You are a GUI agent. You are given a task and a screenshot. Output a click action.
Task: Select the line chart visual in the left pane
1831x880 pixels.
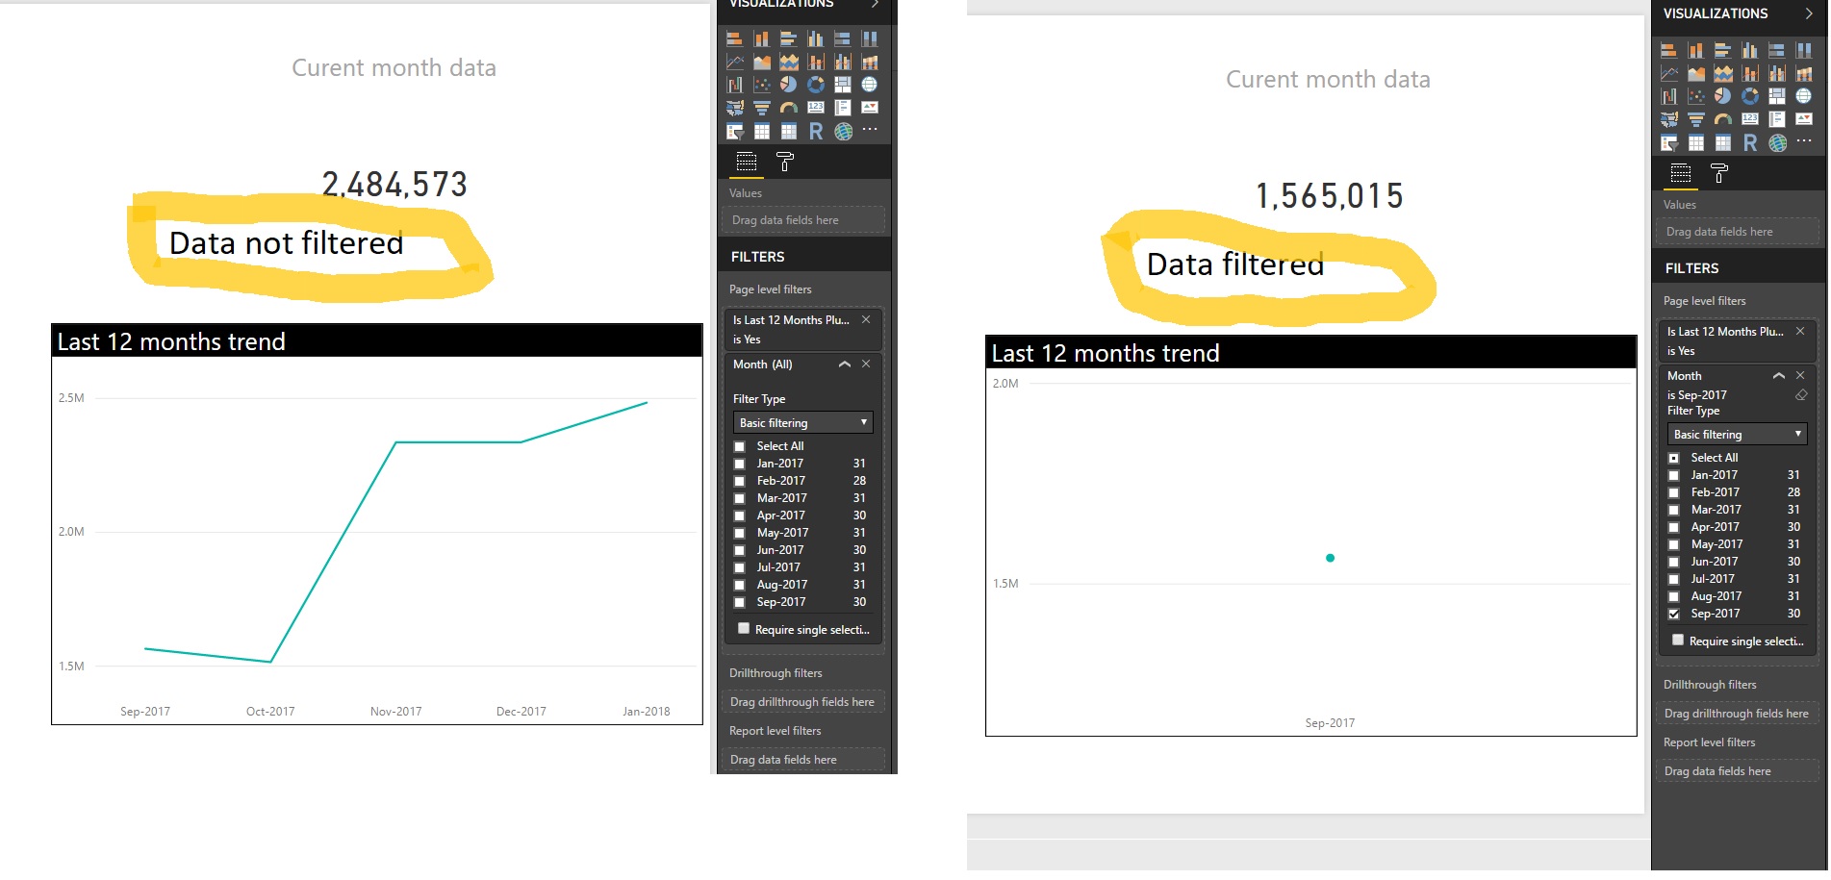click(x=735, y=62)
